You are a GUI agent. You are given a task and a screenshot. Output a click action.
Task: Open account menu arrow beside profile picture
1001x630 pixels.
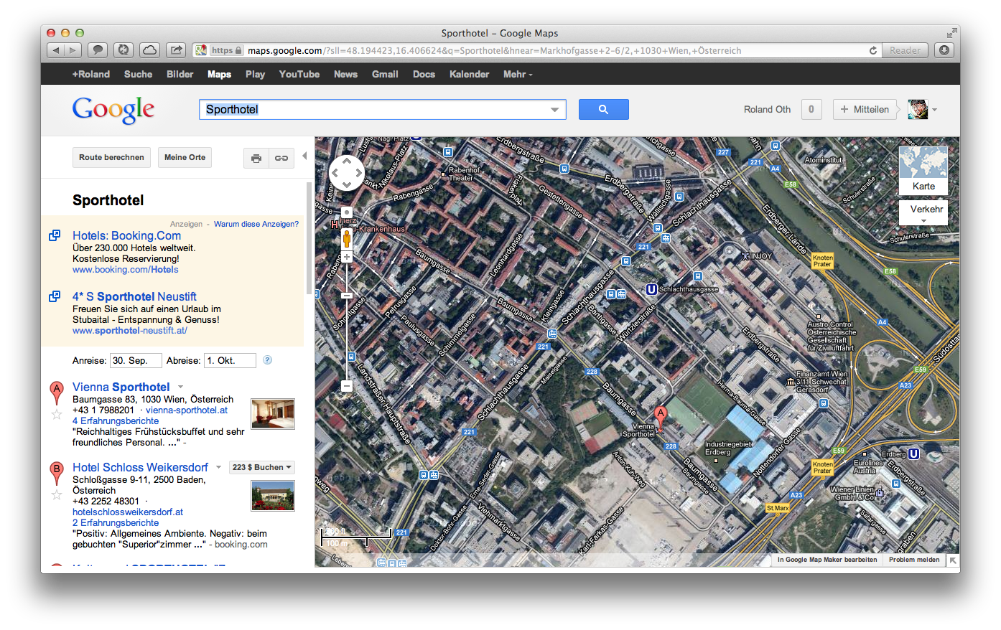click(934, 110)
